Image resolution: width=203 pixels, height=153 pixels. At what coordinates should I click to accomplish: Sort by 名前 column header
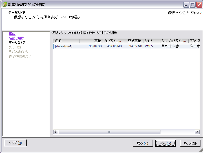click(67, 41)
